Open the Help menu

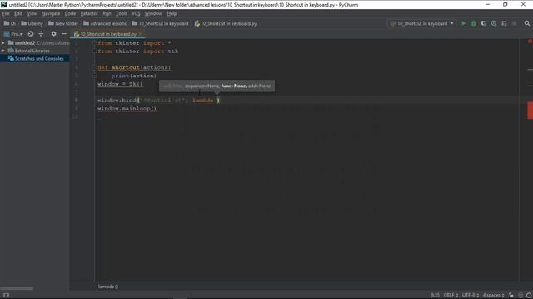click(x=172, y=13)
